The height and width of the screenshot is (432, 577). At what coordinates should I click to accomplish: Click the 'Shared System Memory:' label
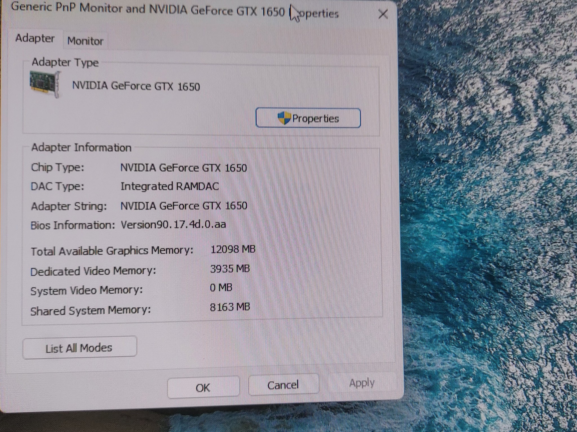(90, 310)
